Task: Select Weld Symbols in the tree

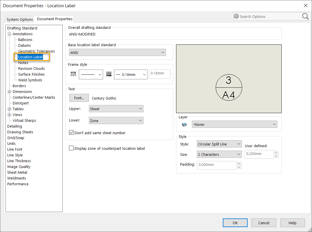Action: click(x=30, y=80)
